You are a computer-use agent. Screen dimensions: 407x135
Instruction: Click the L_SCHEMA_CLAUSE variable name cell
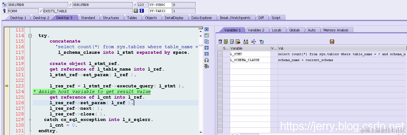[250, 60]
